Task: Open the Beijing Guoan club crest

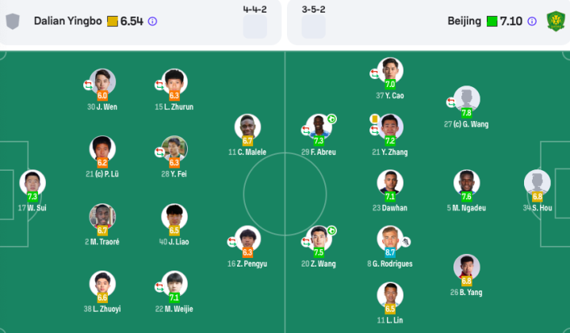Action: (556, 21)
